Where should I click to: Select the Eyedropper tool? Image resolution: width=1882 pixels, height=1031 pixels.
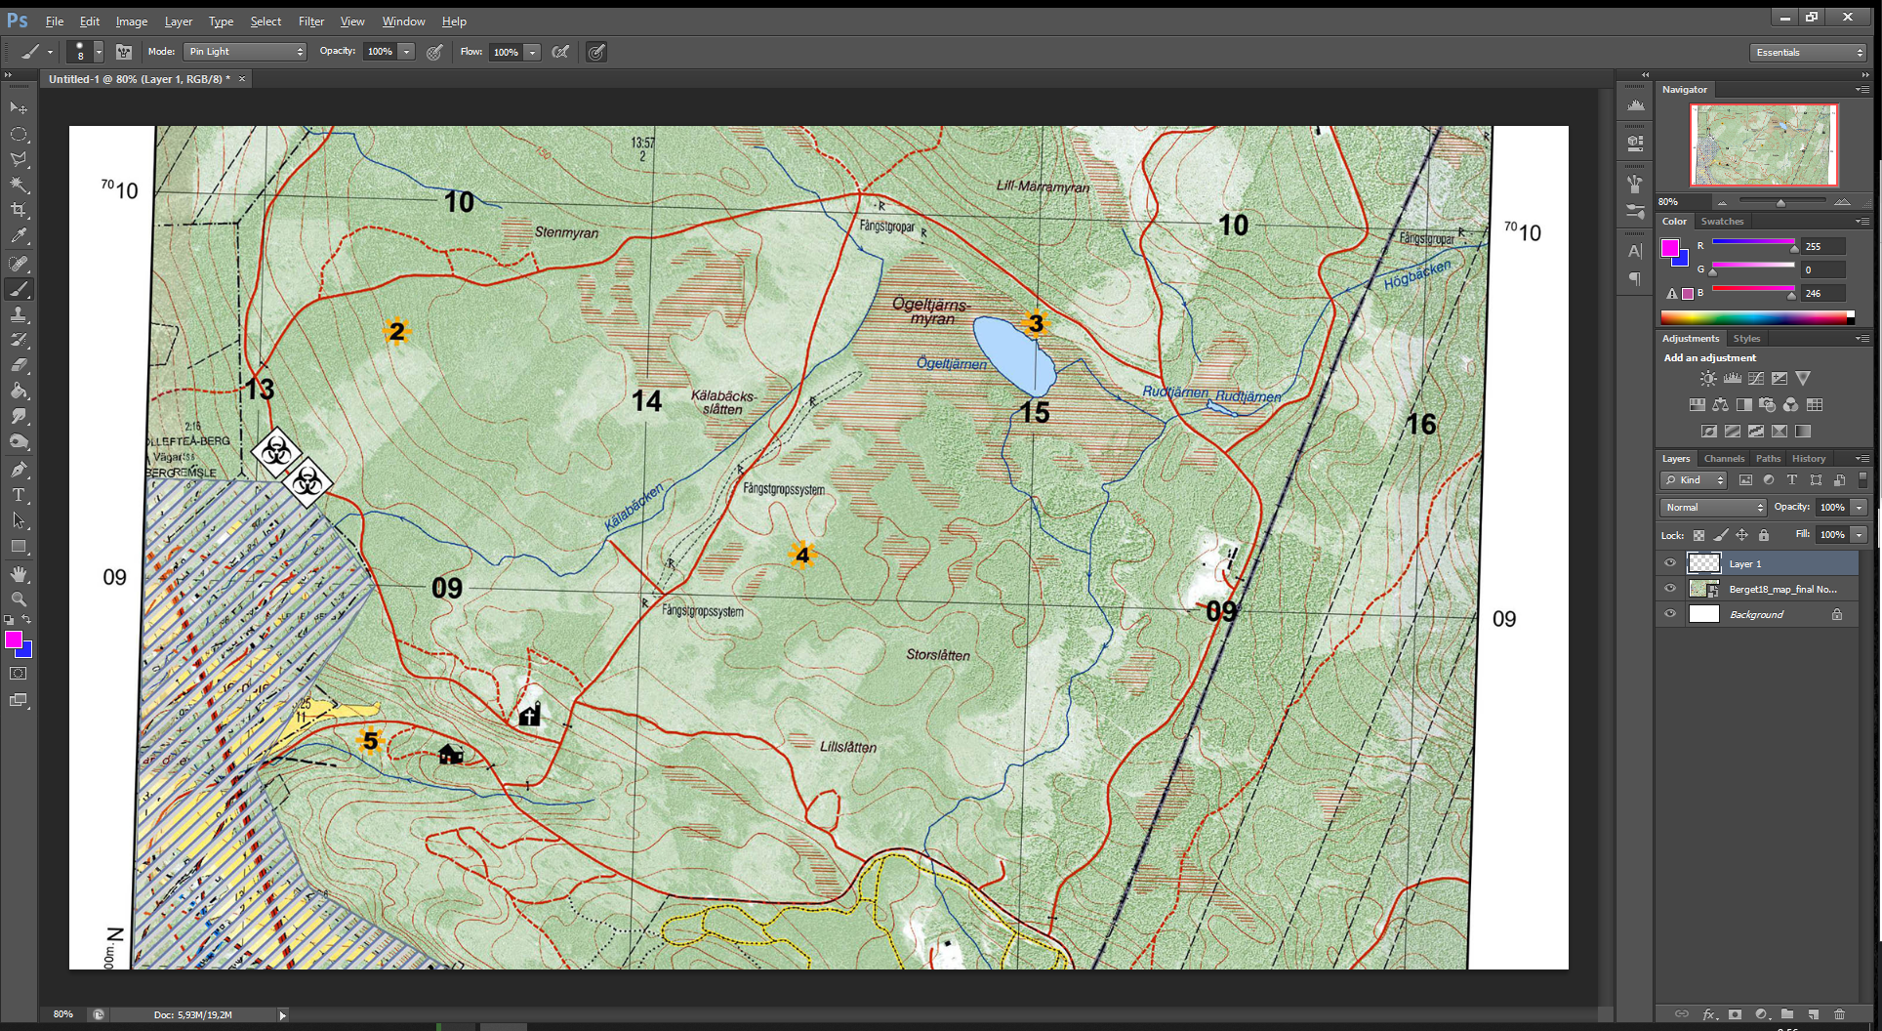pyautogui.click(x=19, y=236)
